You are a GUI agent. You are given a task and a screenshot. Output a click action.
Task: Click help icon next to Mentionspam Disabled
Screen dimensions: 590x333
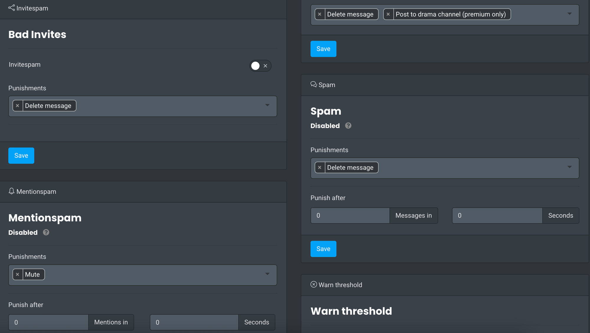pyautogui.click(x=46, y=232)
